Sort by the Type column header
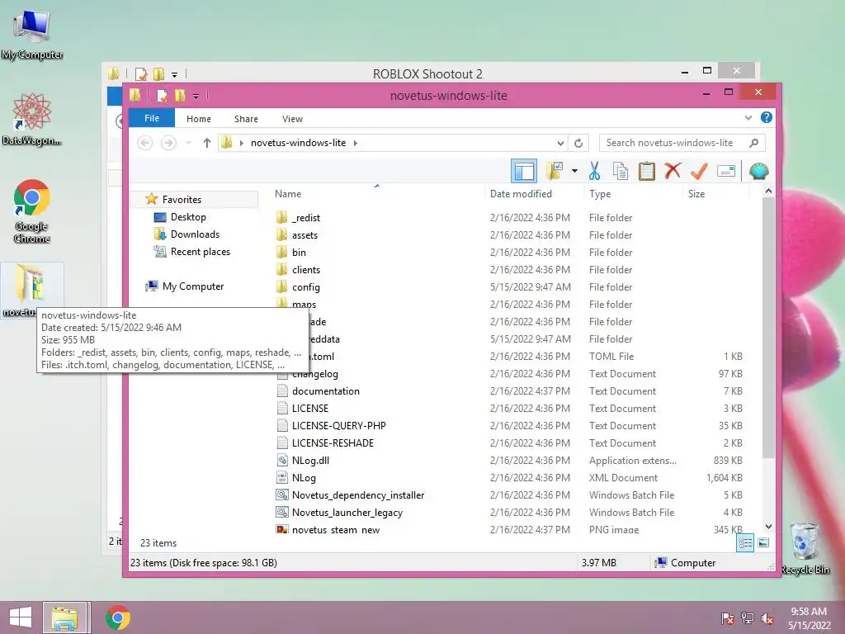The width and height of the screenshot is (845, 634). (x=600, y=193)
